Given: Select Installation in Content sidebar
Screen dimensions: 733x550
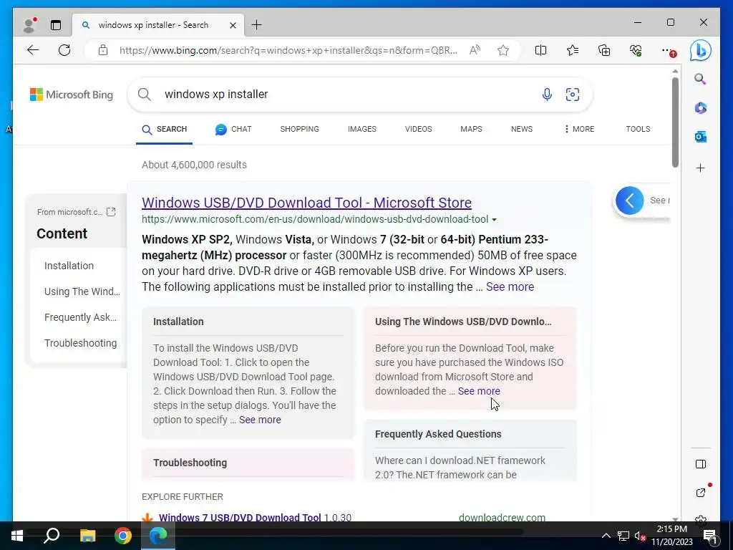Looking at the screenshot, I should pos(69,266).
